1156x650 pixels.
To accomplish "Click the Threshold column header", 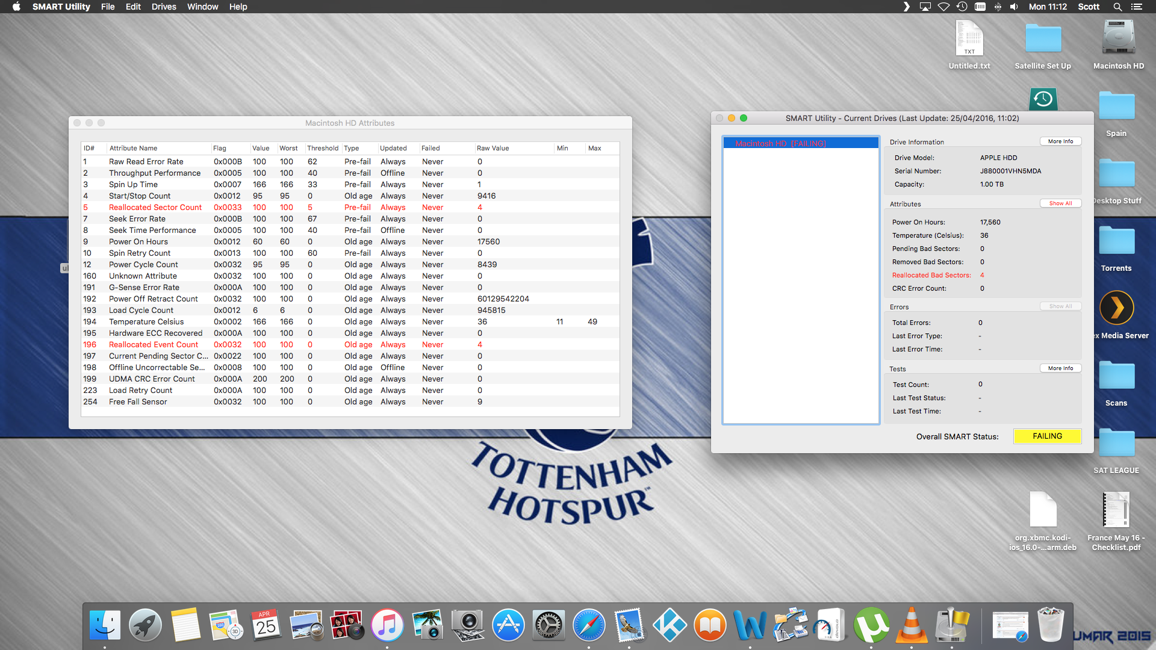I will pyautogui.click(x=323, y=148).
